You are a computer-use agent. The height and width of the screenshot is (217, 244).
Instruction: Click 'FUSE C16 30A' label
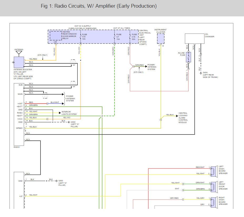point(134,37)
